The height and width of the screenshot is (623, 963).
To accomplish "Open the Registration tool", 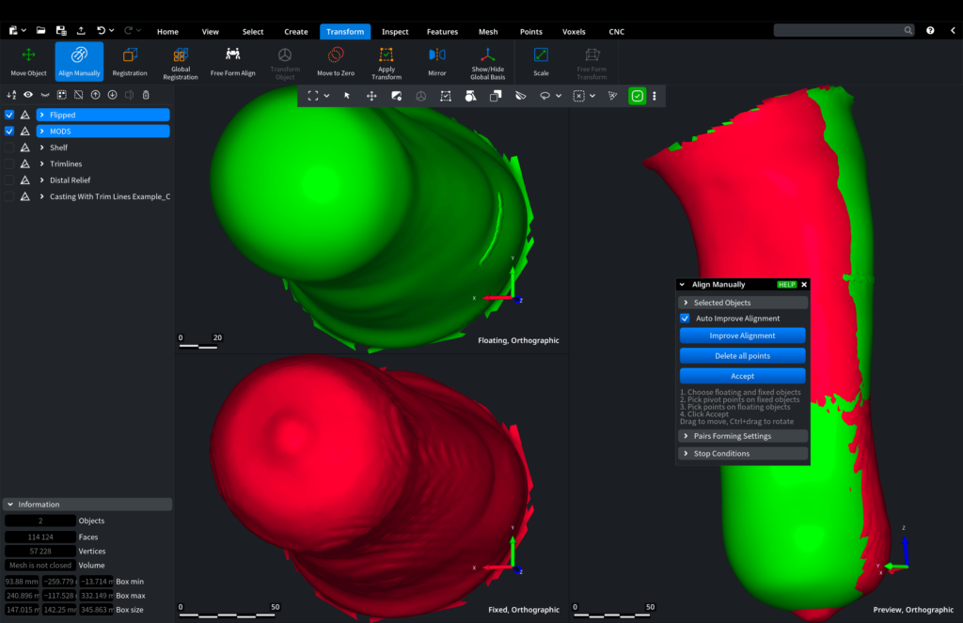I will point(130,61).
